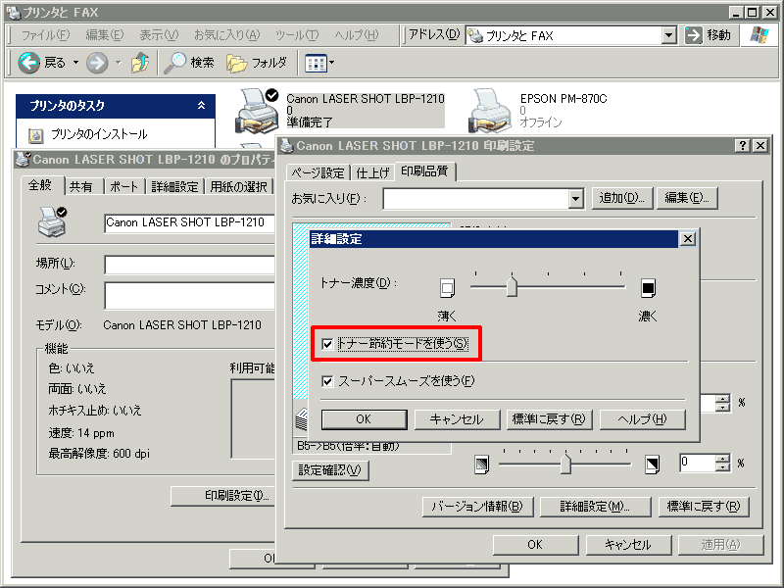This screenshot has height=588, width=784.
Task: Toggle スーパースムーズを使う checkbox
Action: [x=327, y=381]
